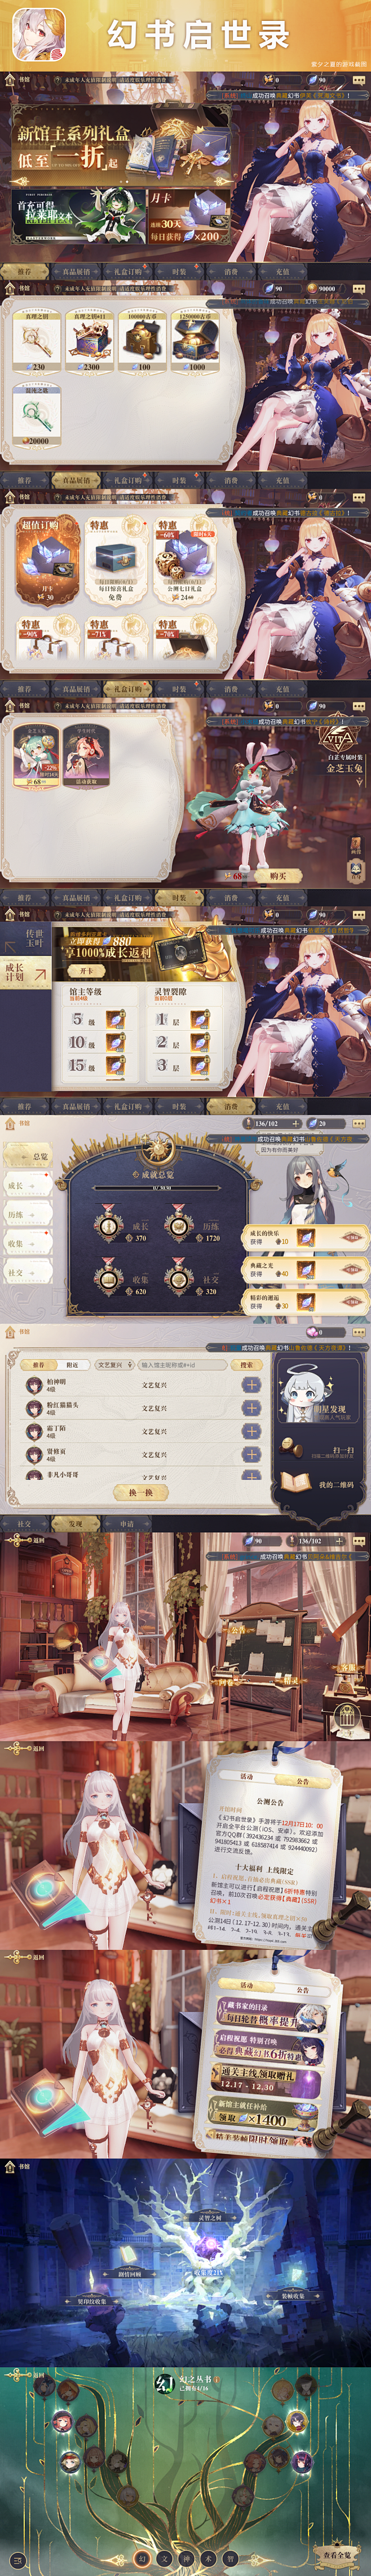Click the achievement overview progress bar

point(160,1188)
